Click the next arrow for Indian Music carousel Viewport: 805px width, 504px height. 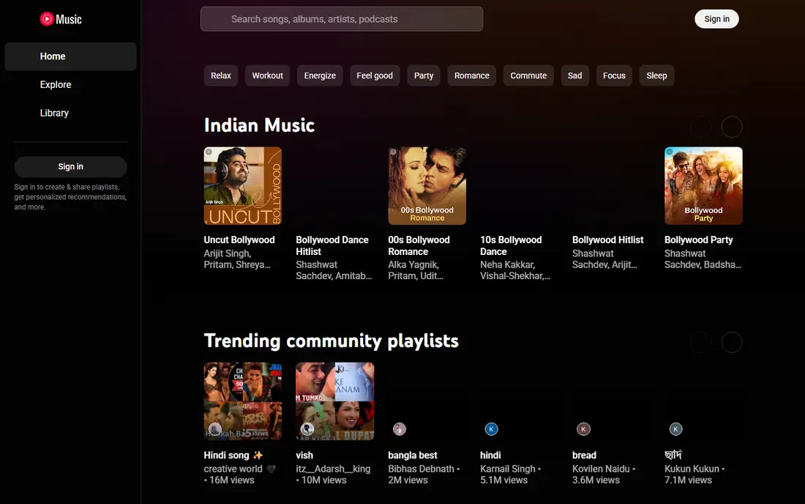pyautogui.click(x=732, y=127)
